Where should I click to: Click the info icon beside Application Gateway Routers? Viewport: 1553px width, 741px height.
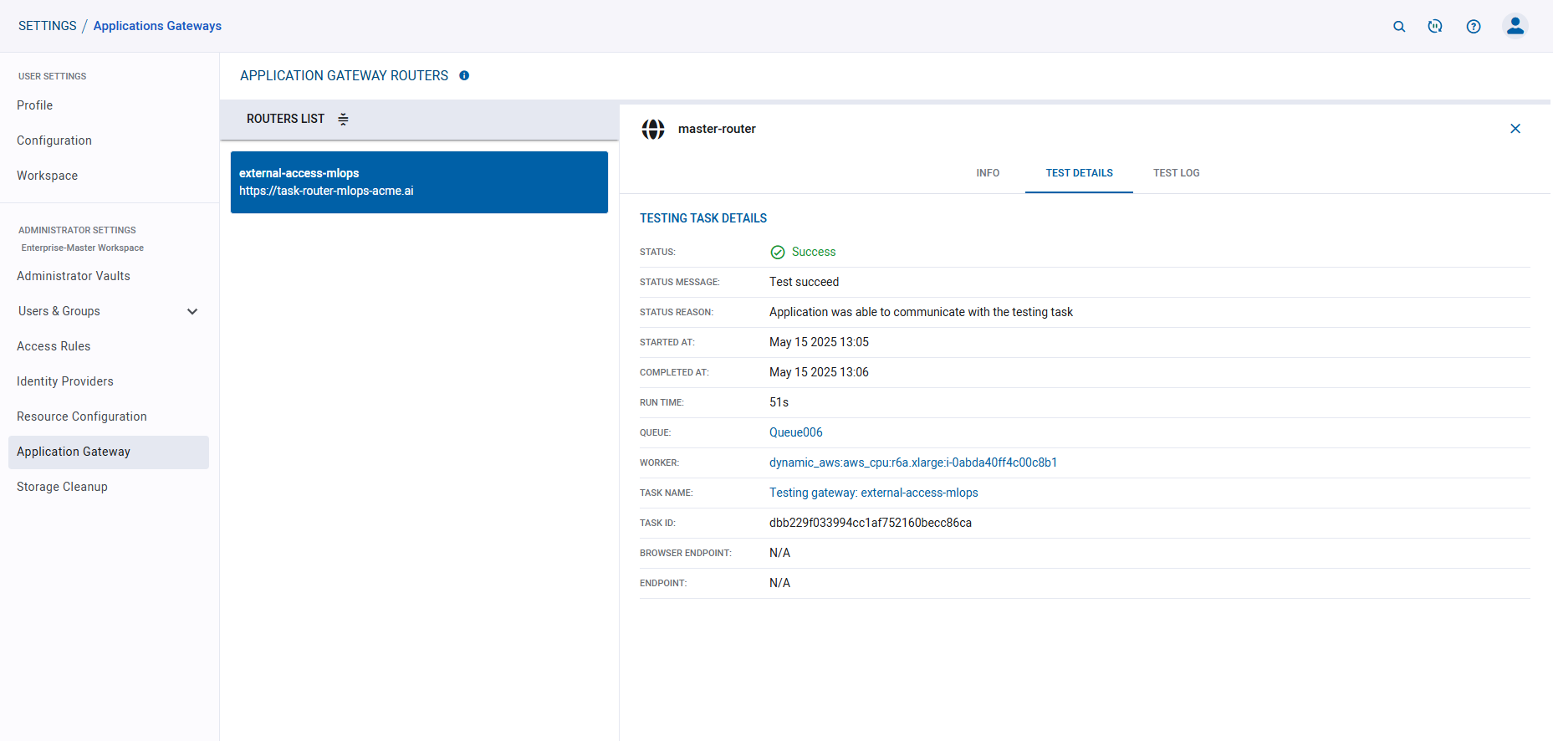point(464,76)
